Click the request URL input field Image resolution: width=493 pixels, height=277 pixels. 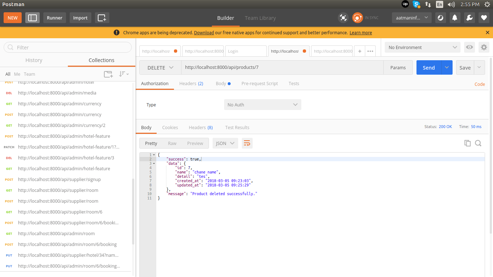pos(282,67)
